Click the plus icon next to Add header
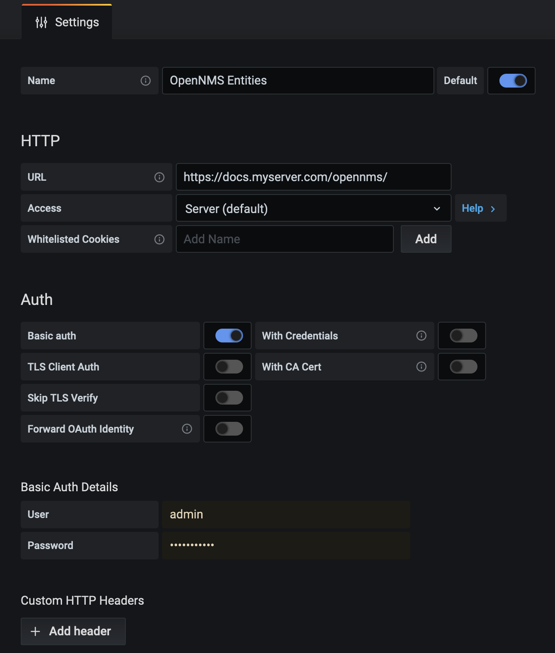The width and height of the screenshot is (555, 653). pos(35,631)
